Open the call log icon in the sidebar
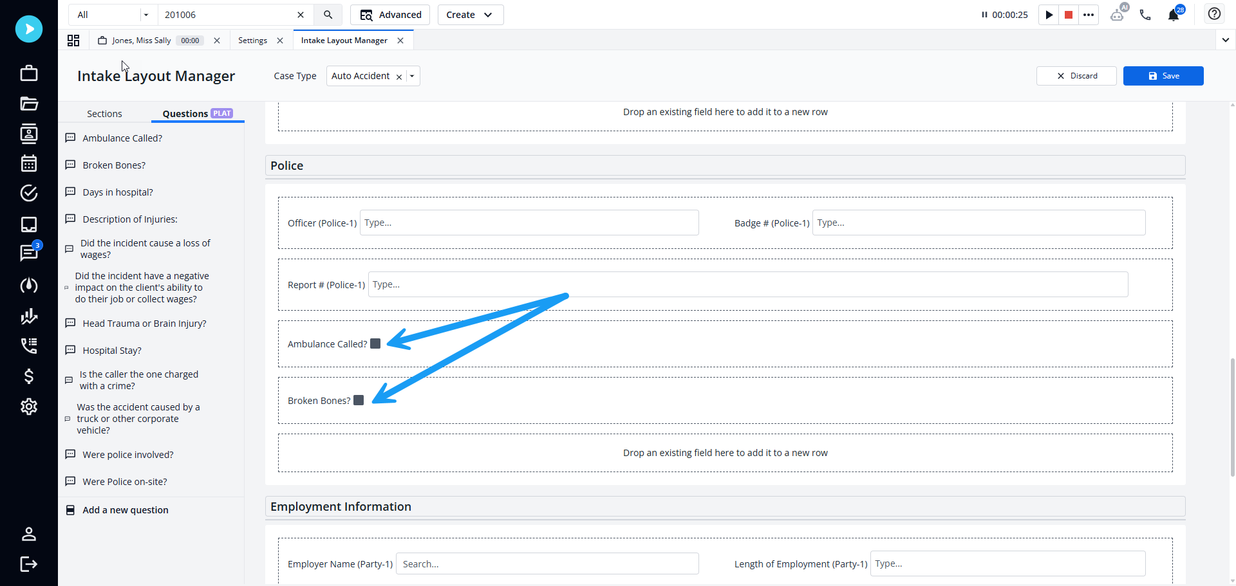The width and height of the screenshot is (1236, 586). coord(29,345)
